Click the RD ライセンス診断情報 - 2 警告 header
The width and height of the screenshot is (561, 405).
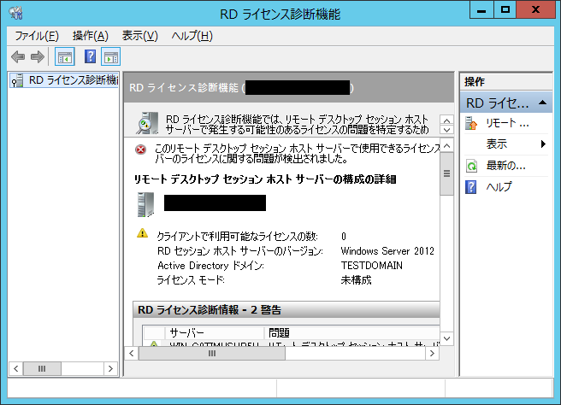(x=286, y=309)
